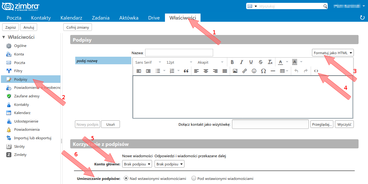
Task: Select 'Nad wstawionymi wiadomościami' radio button
Action: coord(126,178)
